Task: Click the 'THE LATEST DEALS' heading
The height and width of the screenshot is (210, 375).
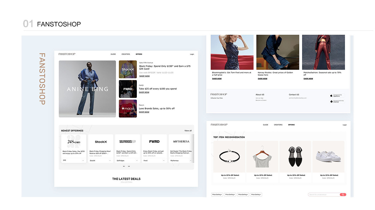Action: pyautogui.click(x=126, y=179)
